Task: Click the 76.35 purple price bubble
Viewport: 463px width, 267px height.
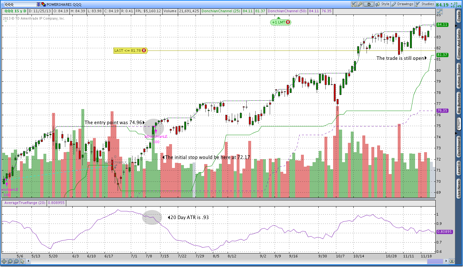Action: click(442, 111)
